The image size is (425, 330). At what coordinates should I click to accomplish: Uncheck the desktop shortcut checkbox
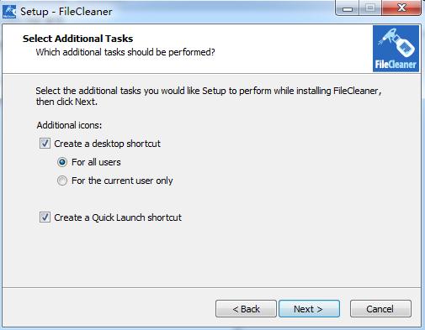(45, 144)
